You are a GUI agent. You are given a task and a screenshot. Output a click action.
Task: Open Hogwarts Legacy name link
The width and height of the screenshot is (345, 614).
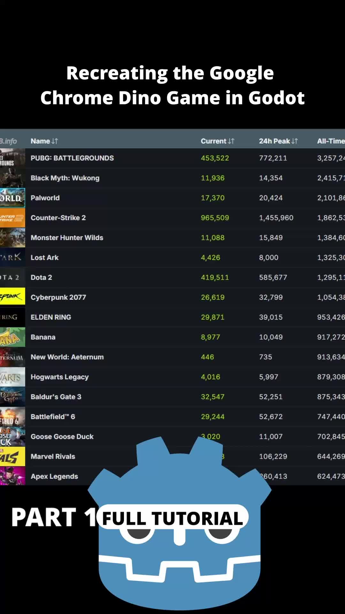pyautogui.click(x=59, y=377)
